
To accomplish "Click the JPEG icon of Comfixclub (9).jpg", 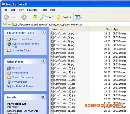I will click(x=52, y=64).
